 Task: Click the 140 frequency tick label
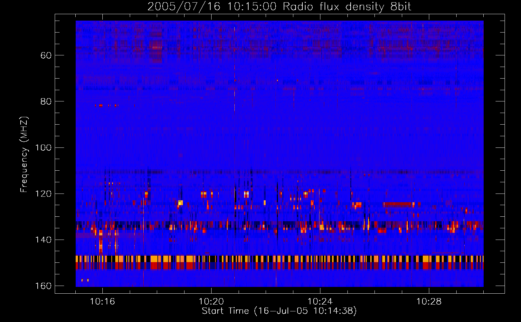point(43,240)
